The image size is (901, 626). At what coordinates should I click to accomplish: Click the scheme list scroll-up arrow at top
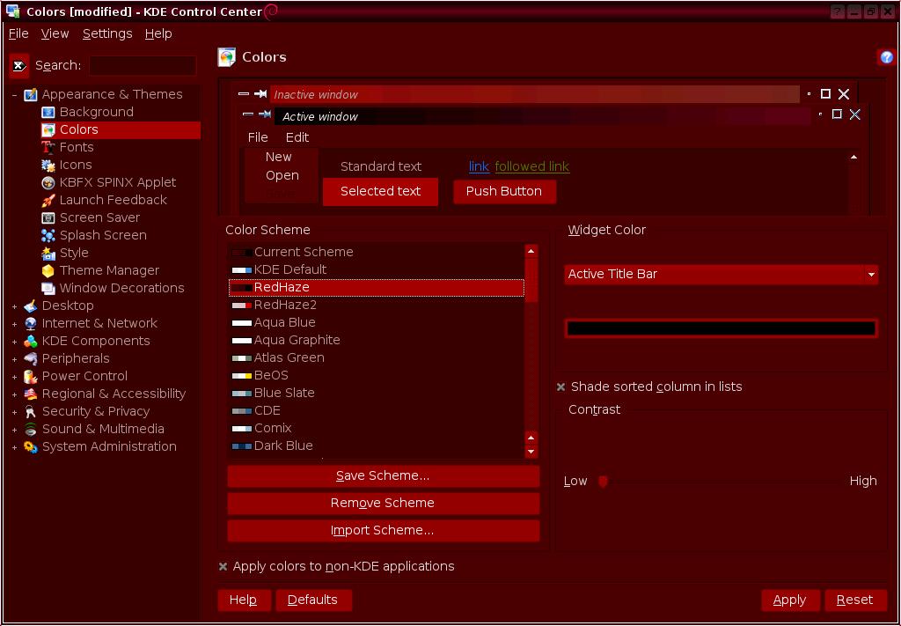point(531,251)
